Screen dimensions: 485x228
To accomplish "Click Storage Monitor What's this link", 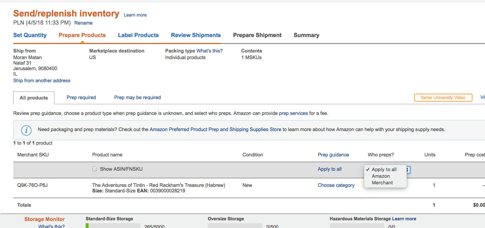I will pyautogui.click(x=51, y=226).
